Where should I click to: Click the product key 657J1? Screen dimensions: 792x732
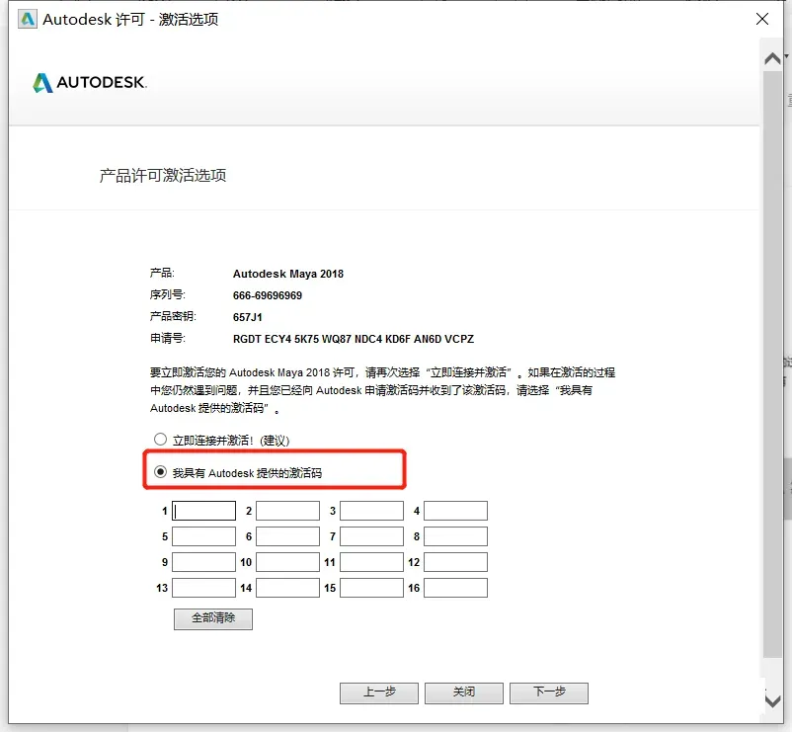248,317
